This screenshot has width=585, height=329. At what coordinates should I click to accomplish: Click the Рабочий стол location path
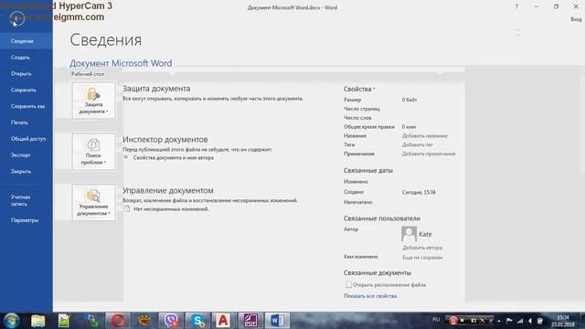[x=88, y=74]
